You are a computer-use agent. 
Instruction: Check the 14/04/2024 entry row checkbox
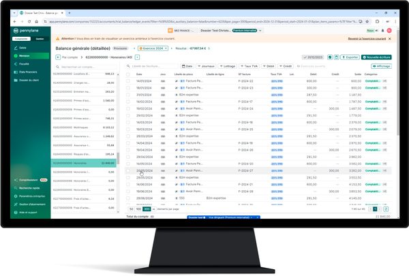[128, 143]
